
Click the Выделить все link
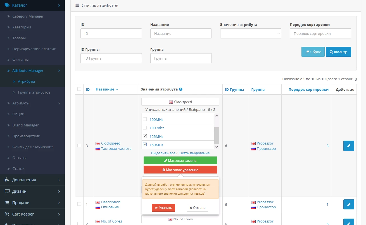(163, 153)
